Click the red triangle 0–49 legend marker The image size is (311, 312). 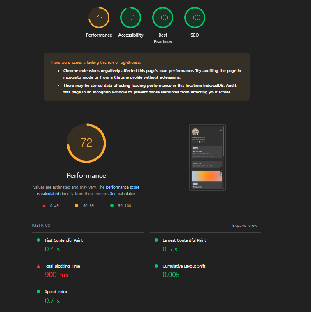(44, 205)
